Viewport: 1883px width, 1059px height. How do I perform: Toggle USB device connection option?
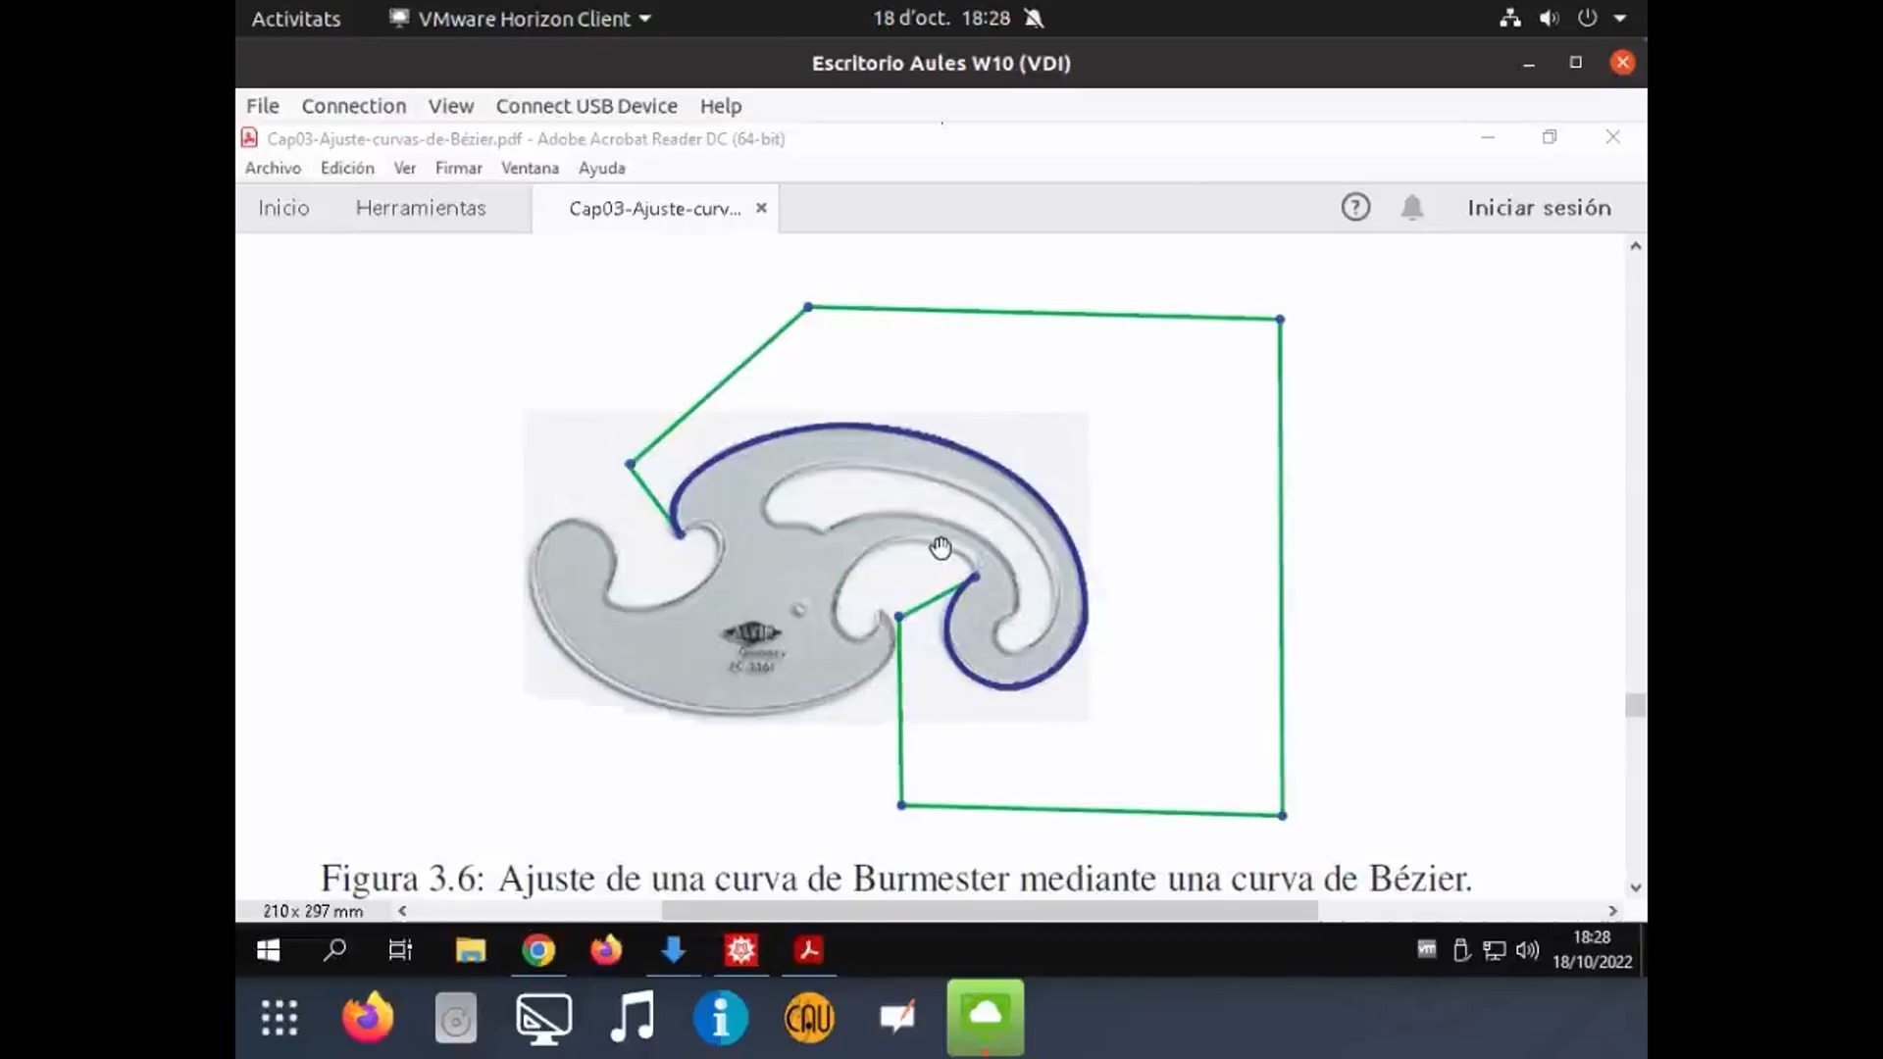coord(587,105)
